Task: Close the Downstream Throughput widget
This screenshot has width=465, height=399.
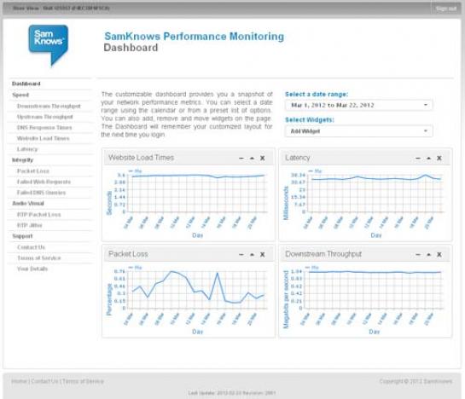Action: pyautogui.click(x=439, y=255)
